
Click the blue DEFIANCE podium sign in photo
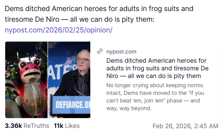pyautogui.click(x=71, y=105)
